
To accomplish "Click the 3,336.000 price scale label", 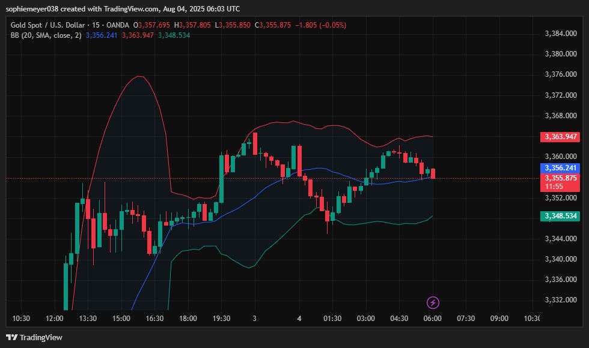I will [x=561, y=280].
